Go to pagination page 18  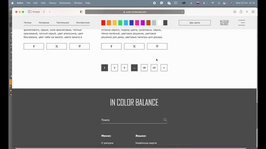(x=144, y=68)
